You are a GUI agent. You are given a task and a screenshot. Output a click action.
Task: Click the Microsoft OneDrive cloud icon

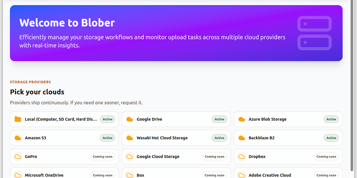click(18, 175)
